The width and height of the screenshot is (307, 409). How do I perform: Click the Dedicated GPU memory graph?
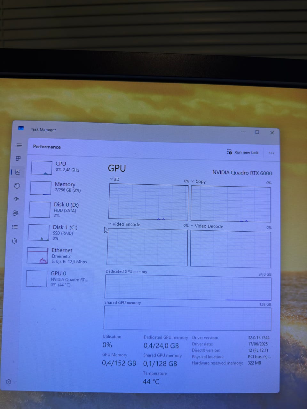click(x=188, y=288)
